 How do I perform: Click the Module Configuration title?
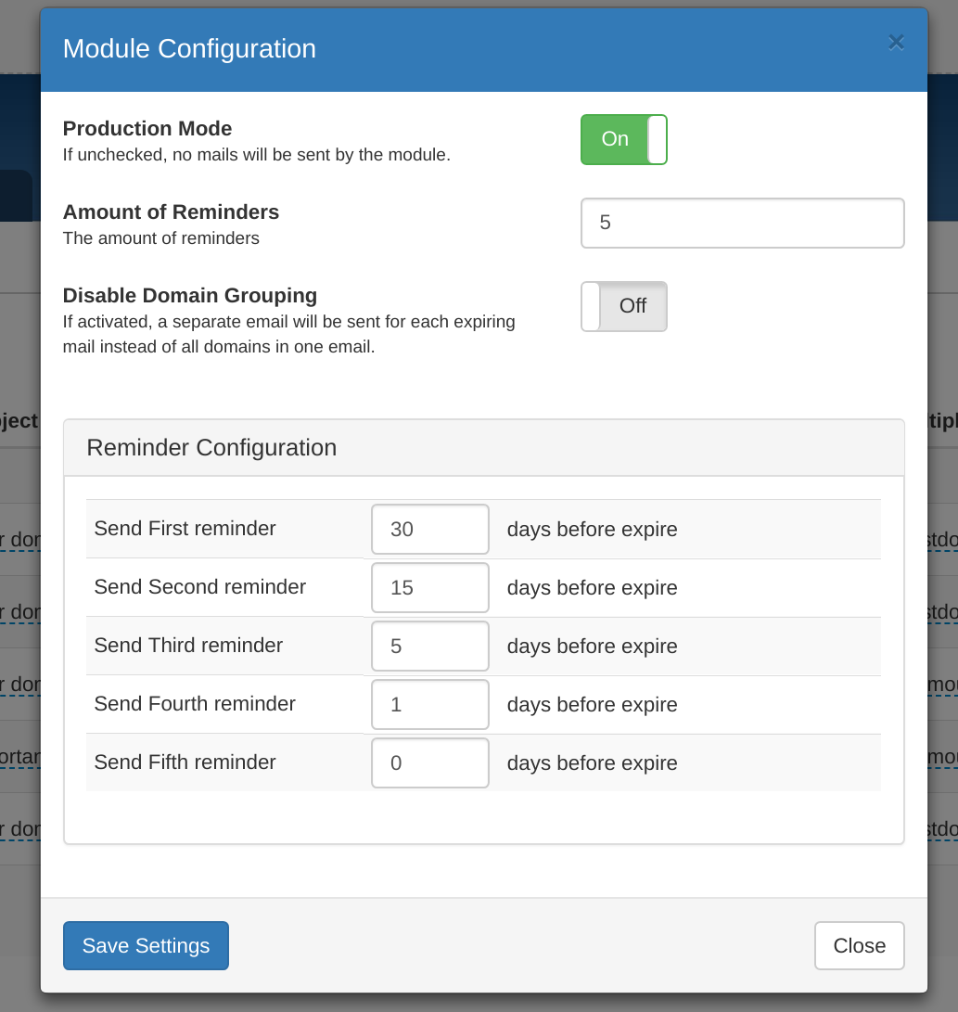[x=189, y=49]
